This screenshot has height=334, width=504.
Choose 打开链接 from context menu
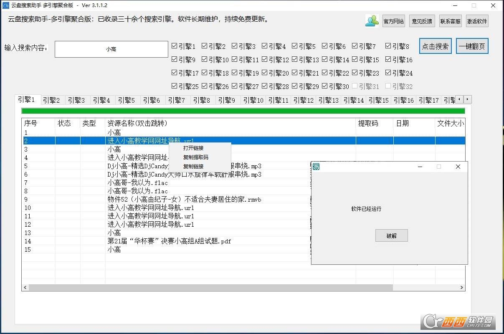click(193, 148)
